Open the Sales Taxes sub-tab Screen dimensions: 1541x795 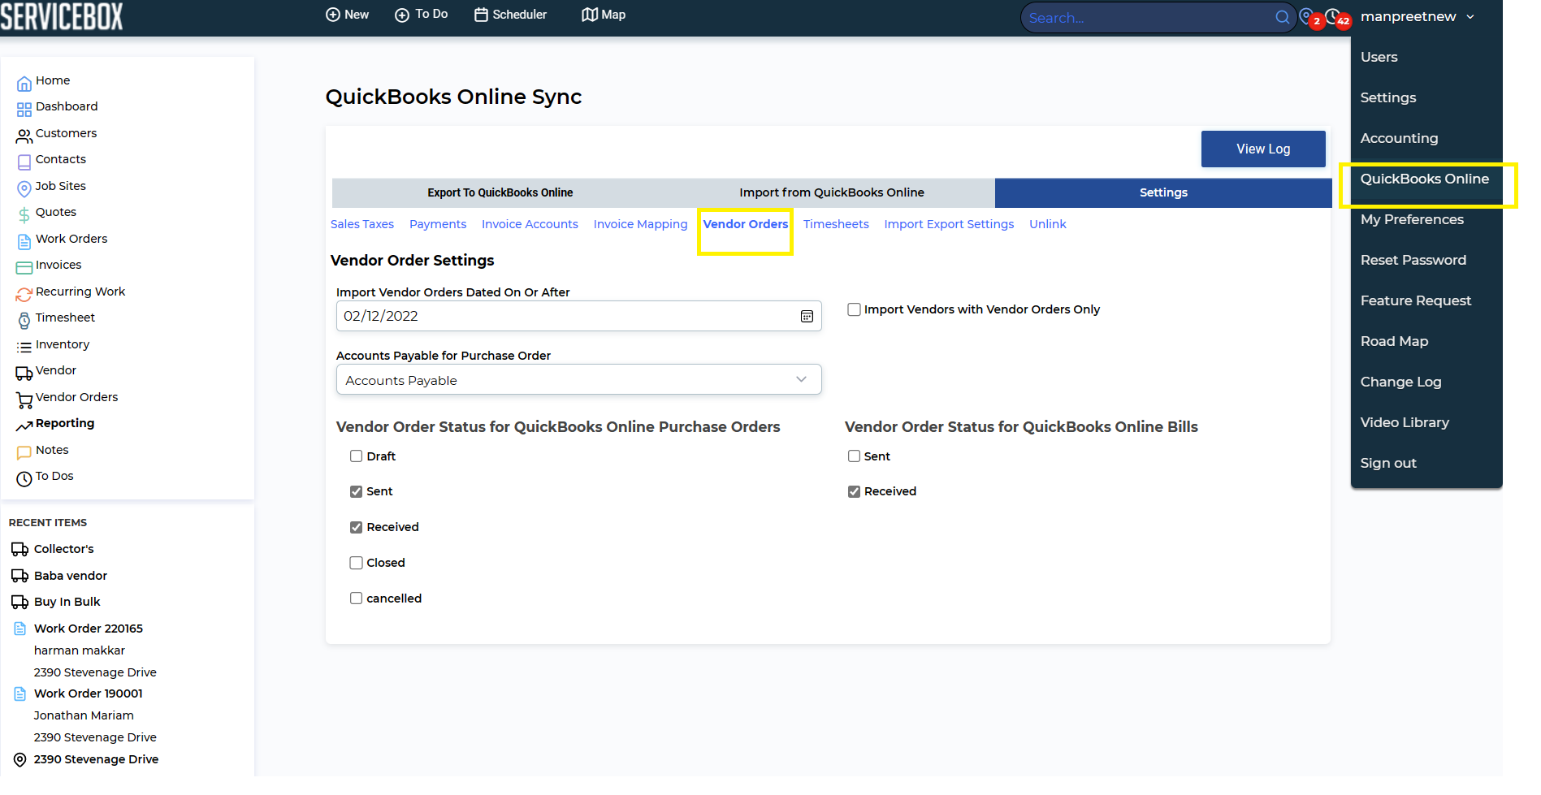point(362,224)
